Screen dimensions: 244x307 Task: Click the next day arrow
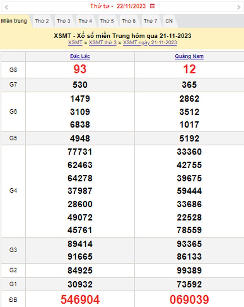[239, 7]
